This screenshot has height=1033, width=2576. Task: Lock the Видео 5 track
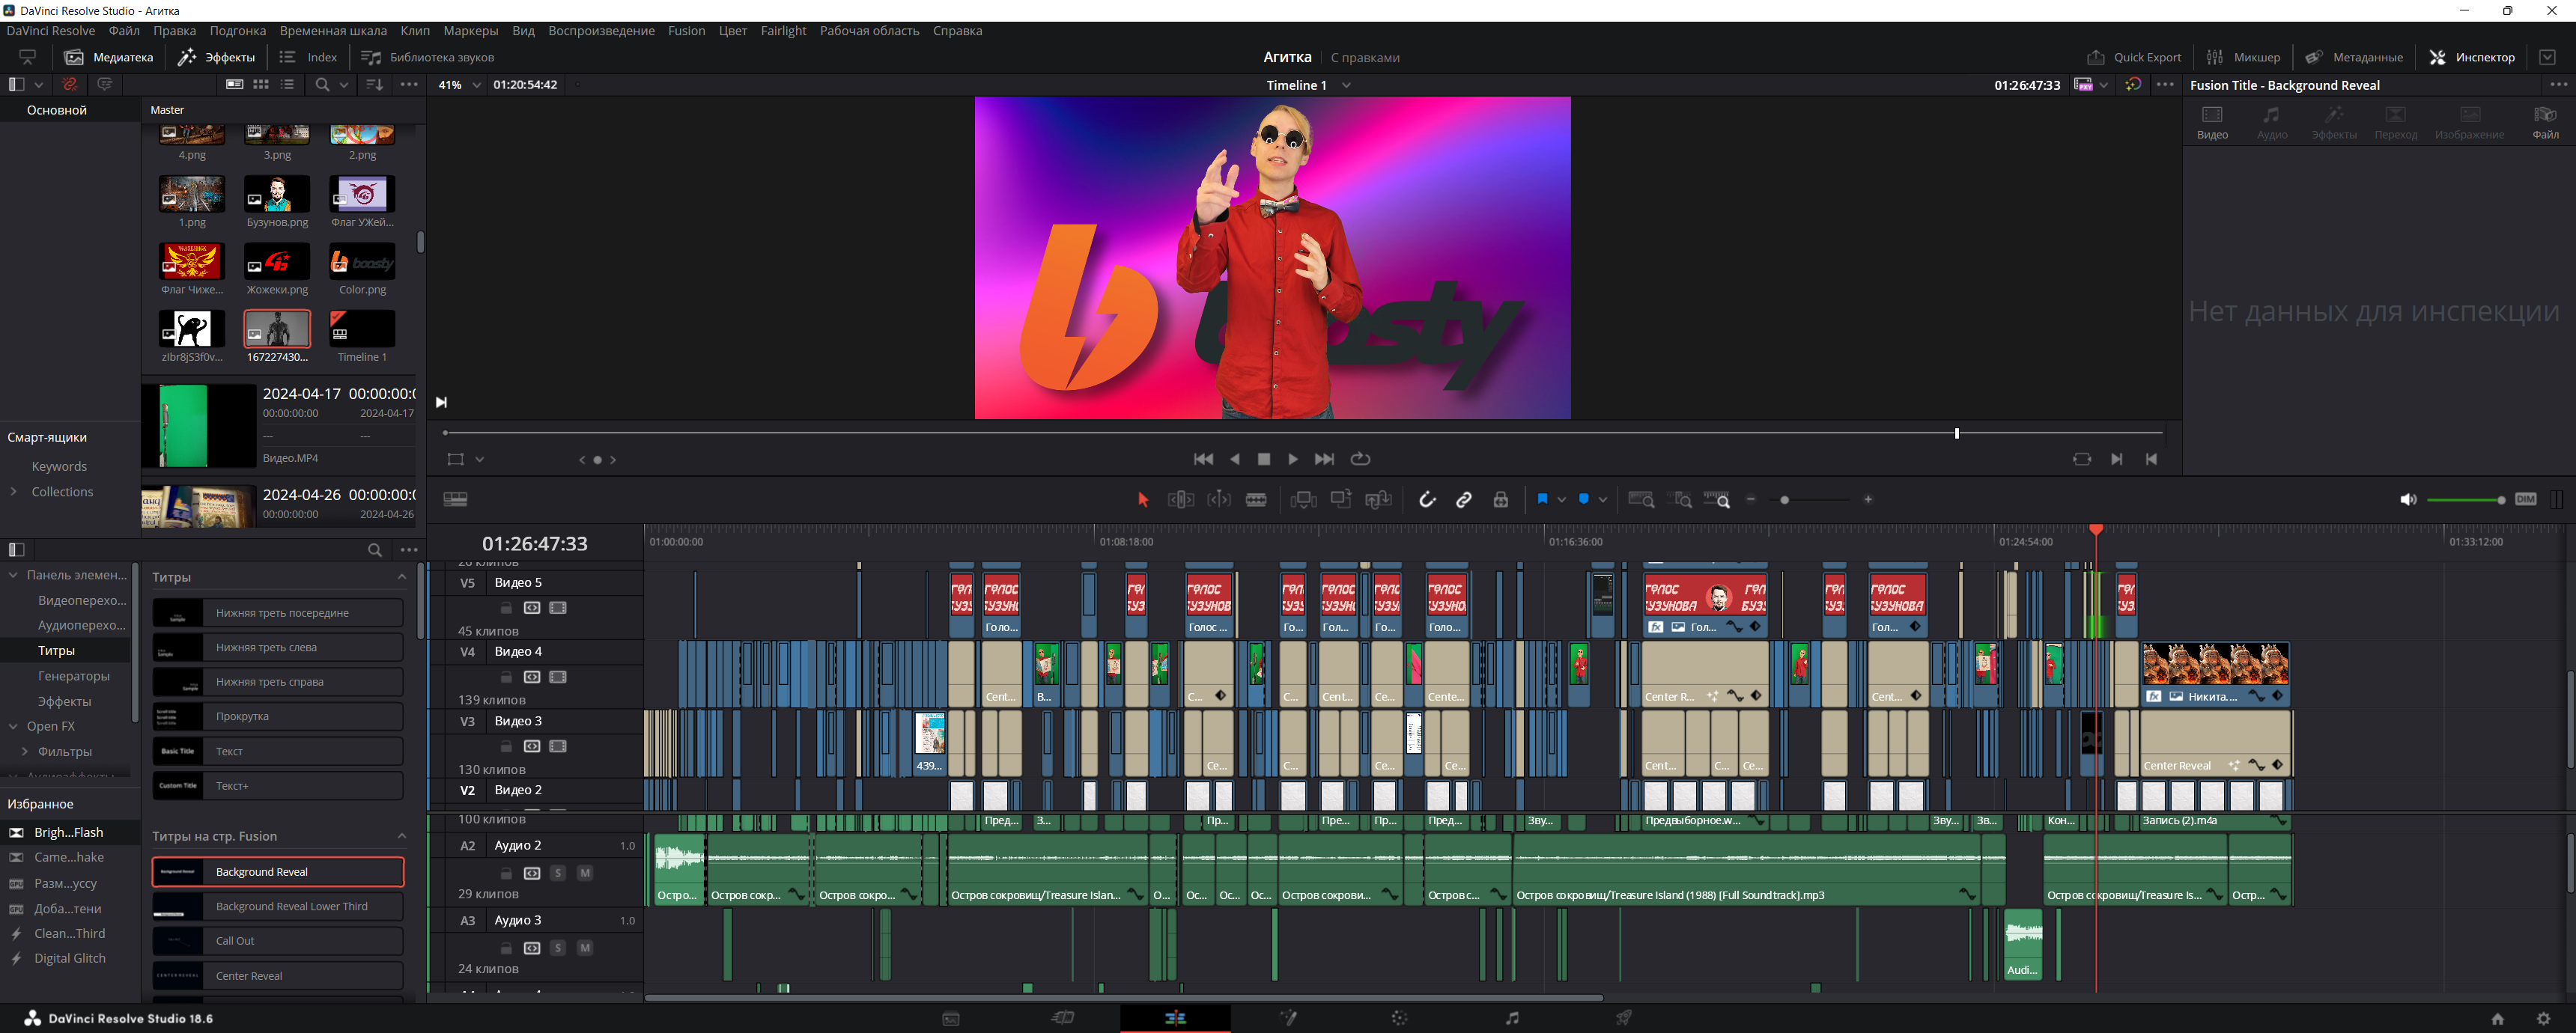[506, 608]
